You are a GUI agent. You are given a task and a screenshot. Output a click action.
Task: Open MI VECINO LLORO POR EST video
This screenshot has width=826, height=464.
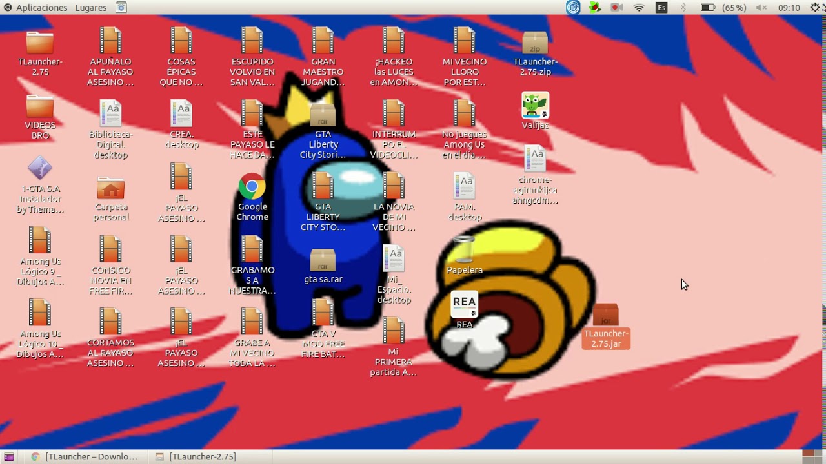pos(465,41)
